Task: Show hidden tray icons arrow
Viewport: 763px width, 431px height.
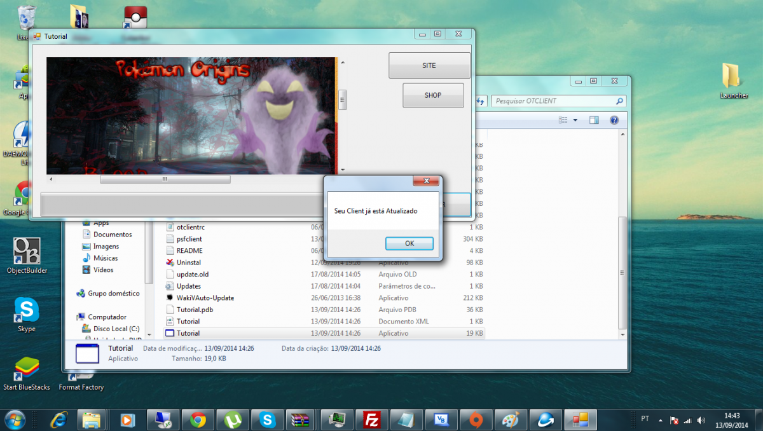Action: pyautogui.click(x=661, y=420)
